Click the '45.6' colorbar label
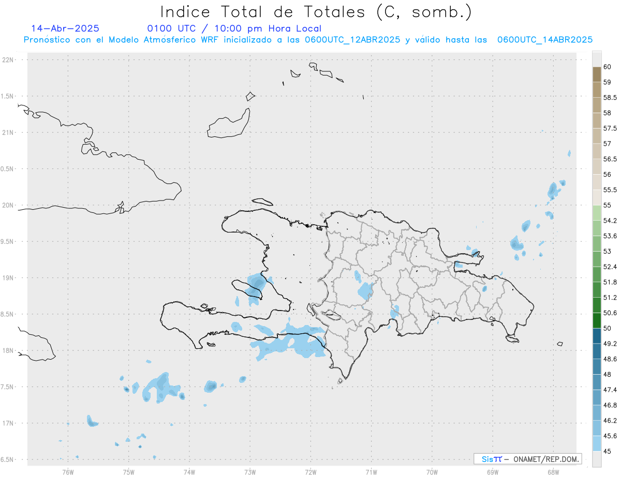 pos(610,436)
